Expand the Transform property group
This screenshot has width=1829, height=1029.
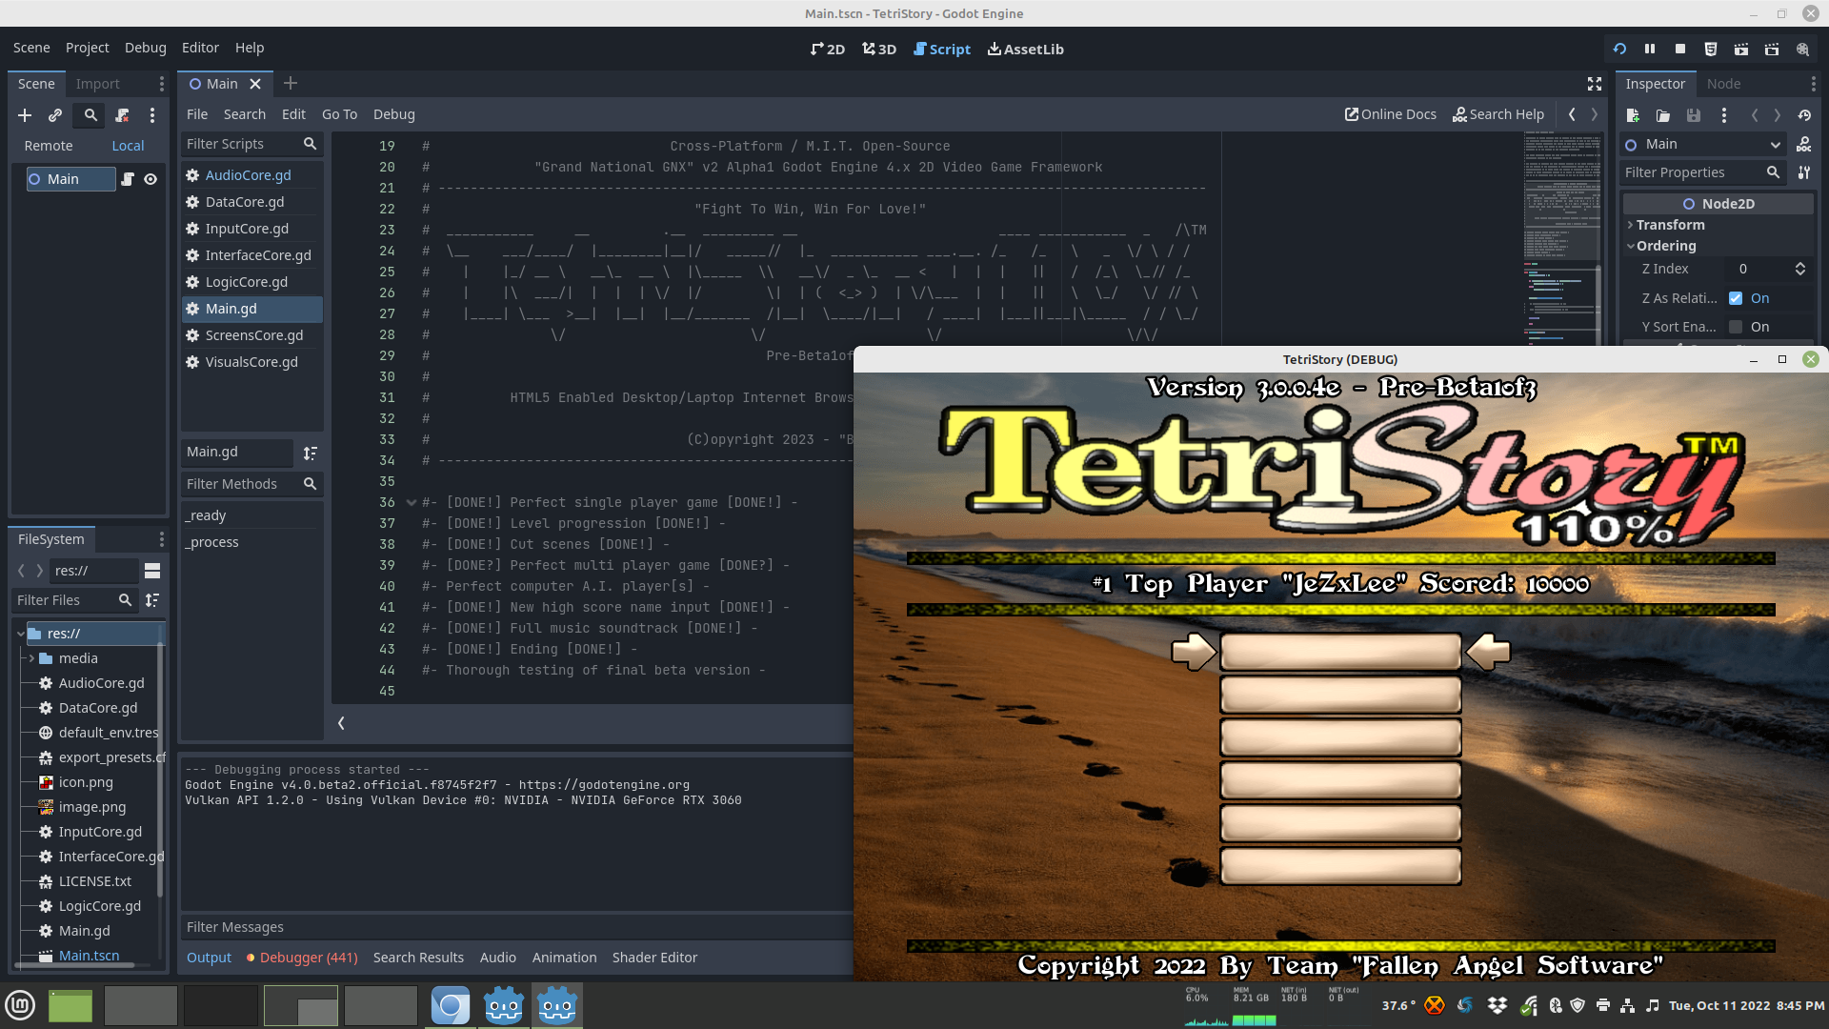(1671, 225)
